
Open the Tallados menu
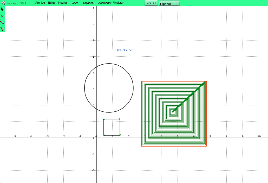tap(88, 3)
